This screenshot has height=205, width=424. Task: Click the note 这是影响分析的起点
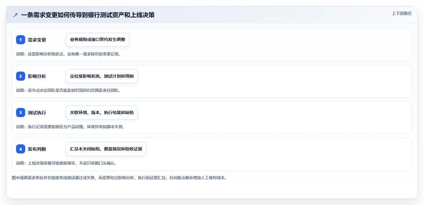point(46,54)
